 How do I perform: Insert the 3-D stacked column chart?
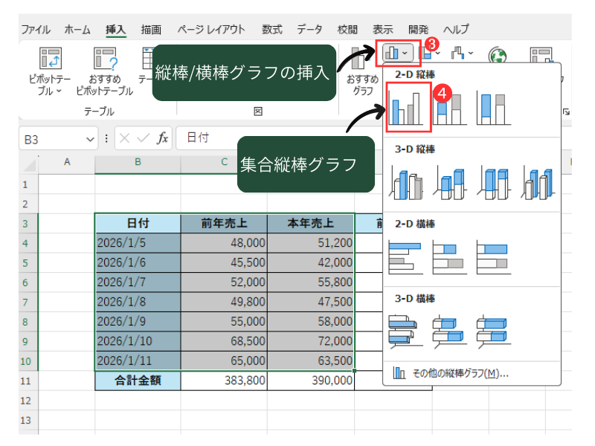(x=450, y=183)
